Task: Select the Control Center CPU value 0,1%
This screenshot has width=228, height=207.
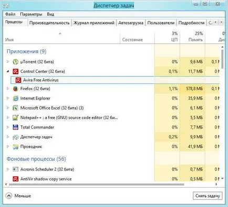Action: [x=173, y=71]
